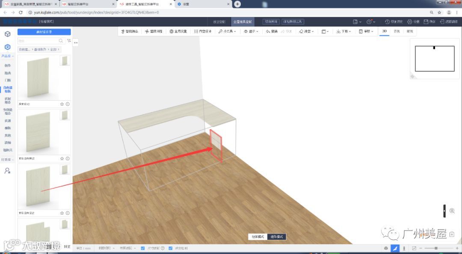Click the greyed redo button next to undo

[286, 32]
